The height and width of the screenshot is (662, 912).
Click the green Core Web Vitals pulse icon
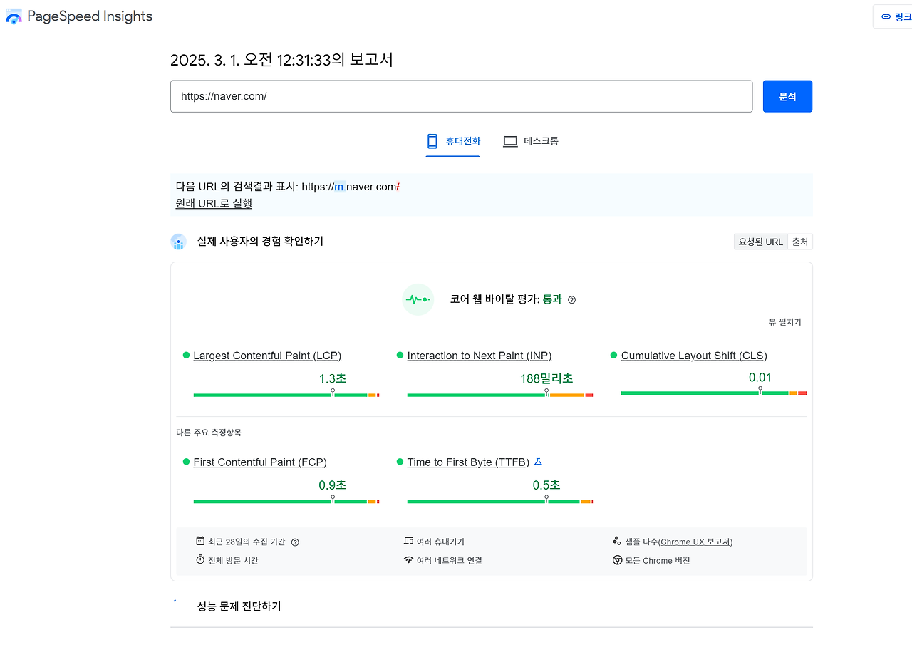coord(418,299)
